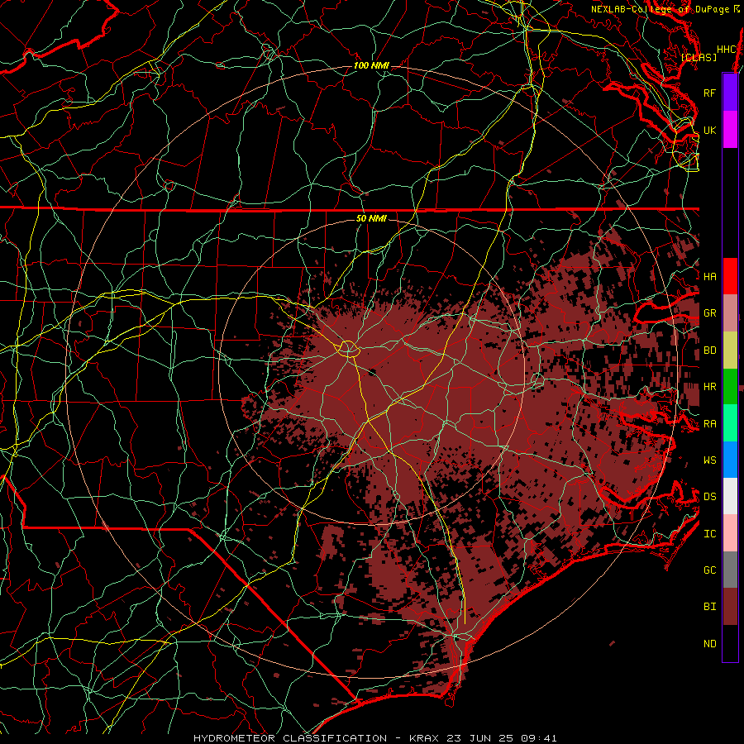Image resolution: width=744 pixels, height=744 pixels.
Task: Click the DS white legend color block
Action: [730, 496]
